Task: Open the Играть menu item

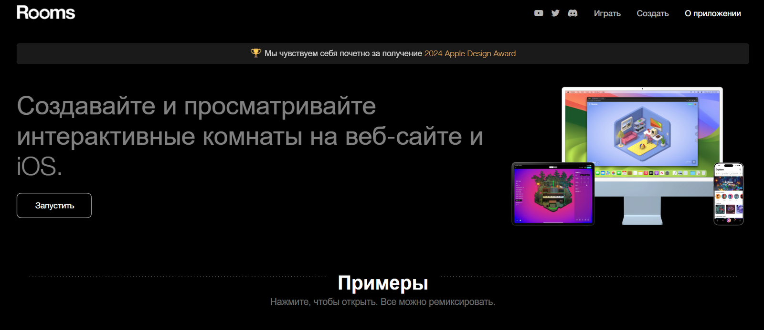Action: pyautogui.click(x=607, y=13)
